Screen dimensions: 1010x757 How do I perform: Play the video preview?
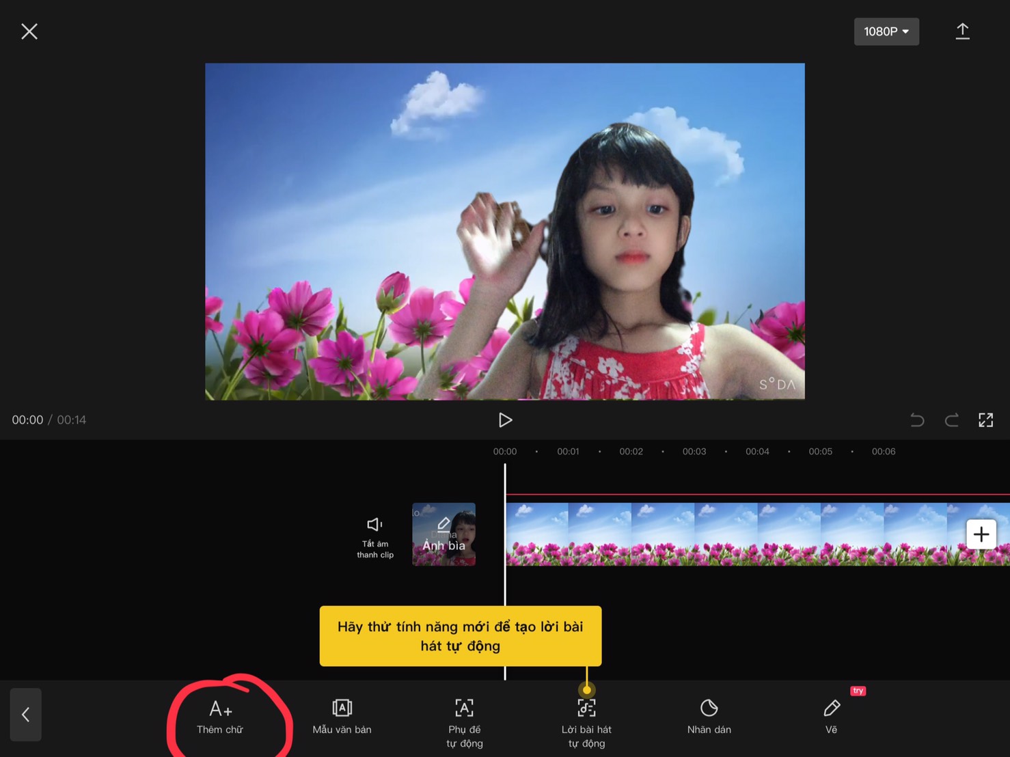pos(505,419)
